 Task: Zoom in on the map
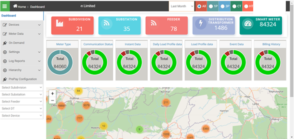[x=53, y=93]
